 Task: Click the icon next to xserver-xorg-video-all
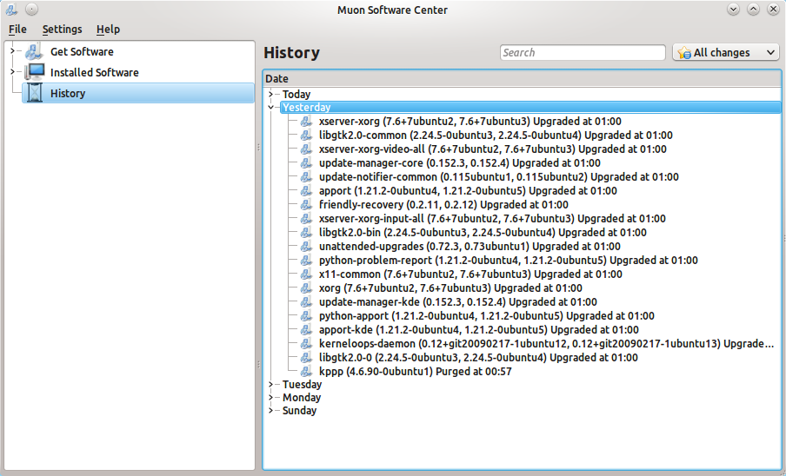coord(306,149)
